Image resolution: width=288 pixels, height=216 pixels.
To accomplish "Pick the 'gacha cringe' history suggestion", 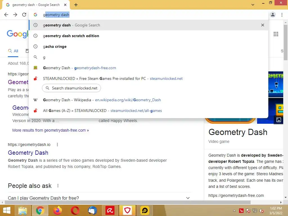I will (x=148, y=46).
